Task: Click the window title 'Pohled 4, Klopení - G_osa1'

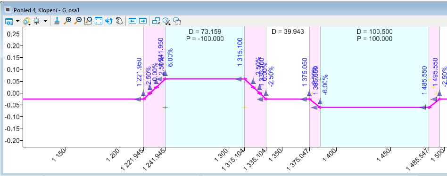Action: [46, 10]
